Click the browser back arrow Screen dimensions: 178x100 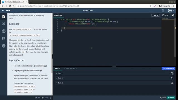click(x=3, y=6)
